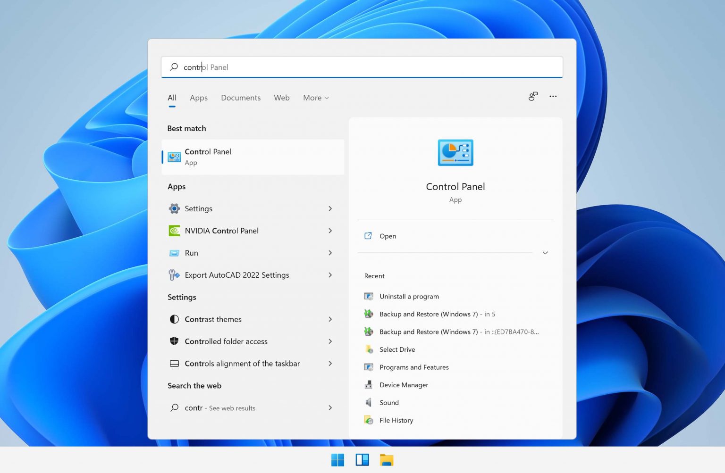Image resolution: width=725 pixels, height=473 pixels.
Task: Select the File History icon
Action: tap(369, 420)
